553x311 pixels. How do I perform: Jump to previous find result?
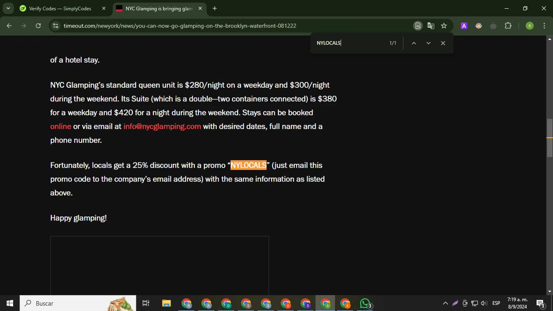pos(414,43)
